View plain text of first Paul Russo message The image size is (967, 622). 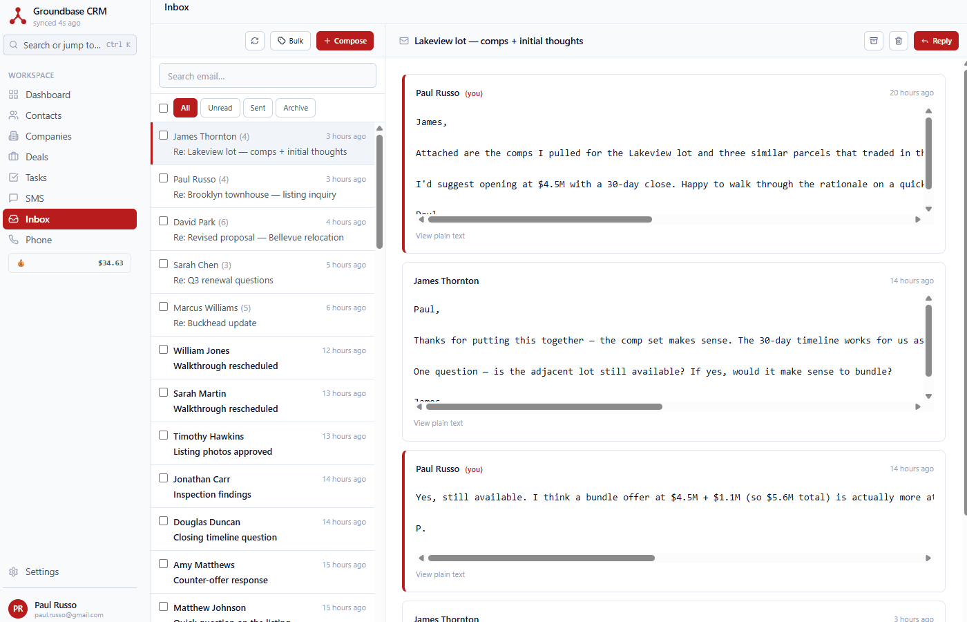click(x=440, y=236)
